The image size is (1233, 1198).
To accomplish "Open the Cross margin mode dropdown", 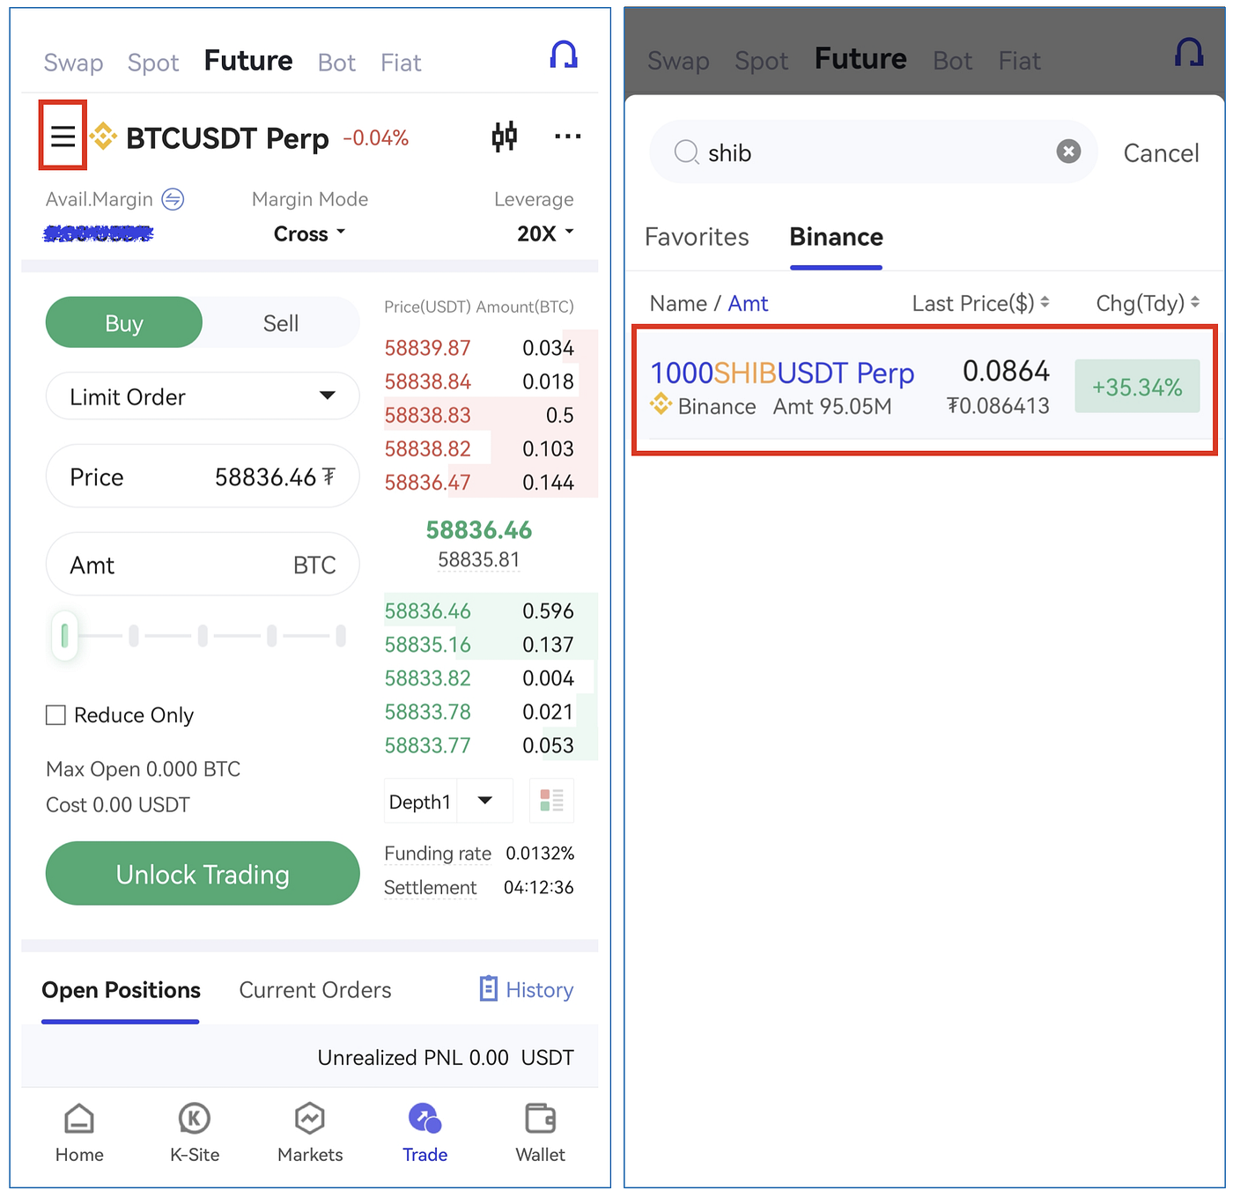I will [309, 233].
